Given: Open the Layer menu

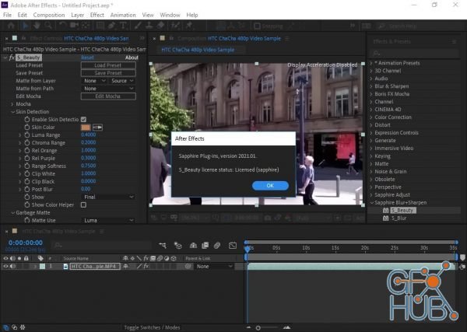Looking at the screenshot, I should 77,15.
